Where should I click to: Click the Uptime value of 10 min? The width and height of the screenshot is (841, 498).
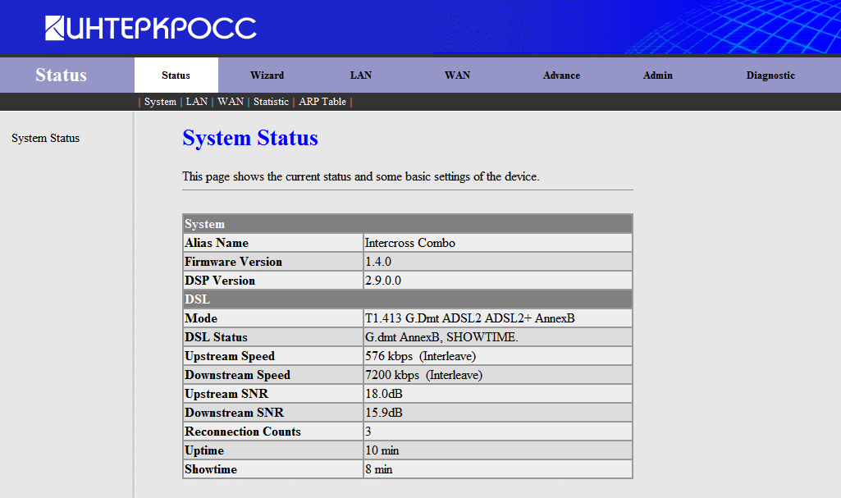(382, 450)
